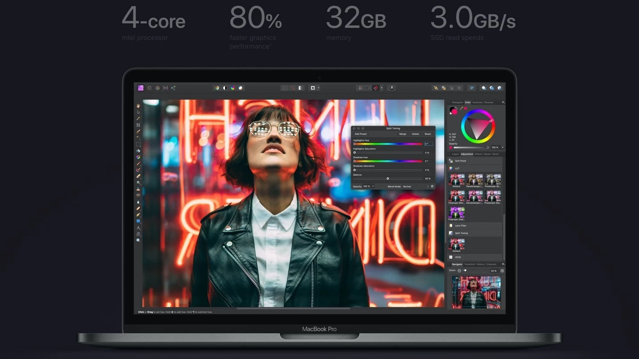Viewport: 639px width, 359px height.
Task: Open Split Toning opacity dropdown
Action: [x=373, y=186]
